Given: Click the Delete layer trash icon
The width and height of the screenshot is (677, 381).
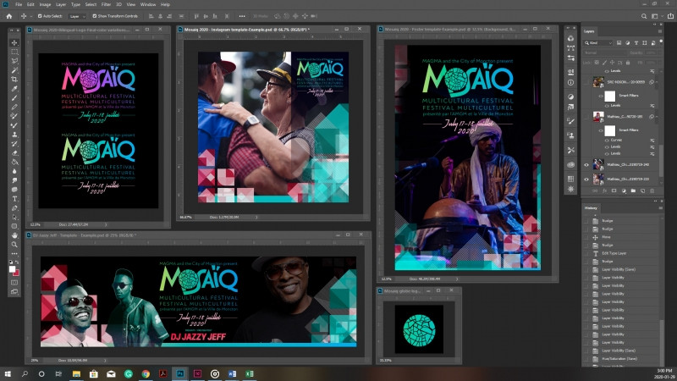Looking at the screenshot, I should tap(652, 190).
